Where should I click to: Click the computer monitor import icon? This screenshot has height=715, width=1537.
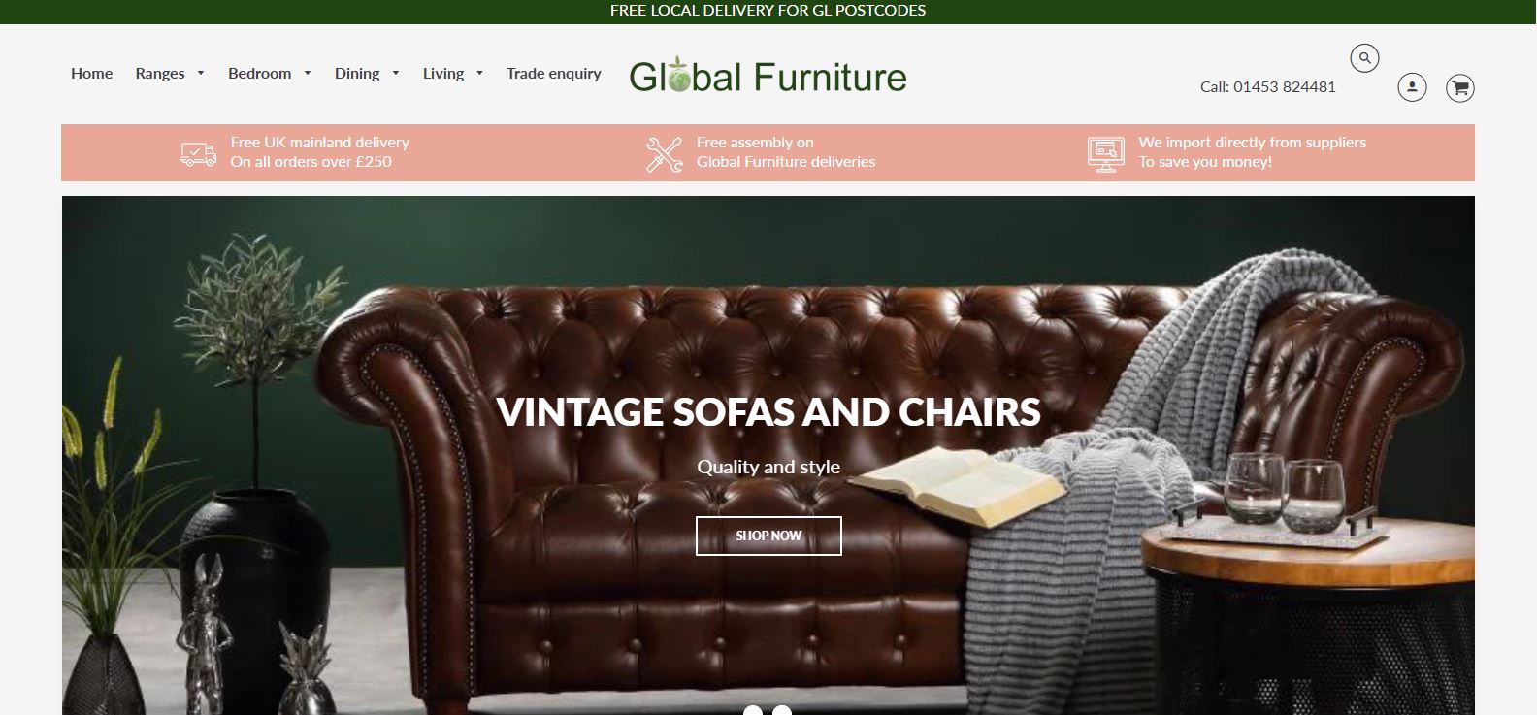(x=1106, y=154)
